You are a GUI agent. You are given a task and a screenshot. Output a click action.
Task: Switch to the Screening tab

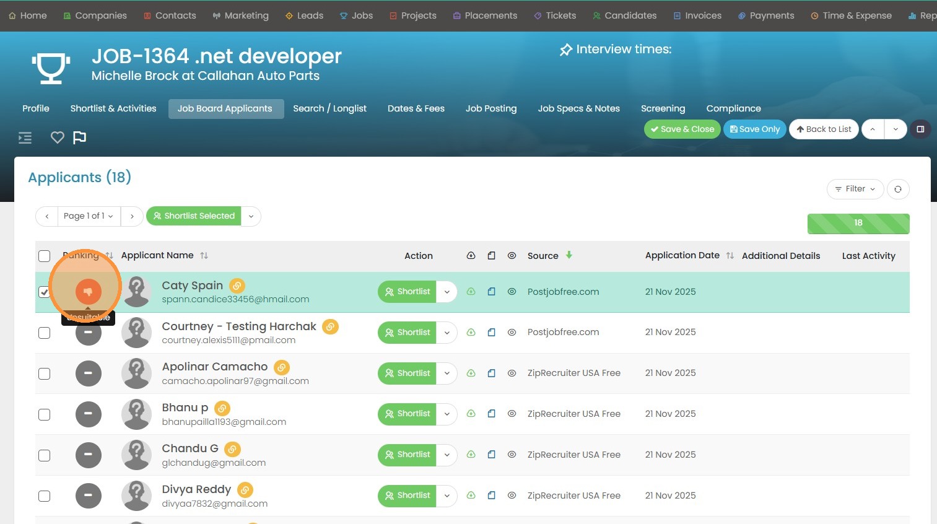point(663,108)
